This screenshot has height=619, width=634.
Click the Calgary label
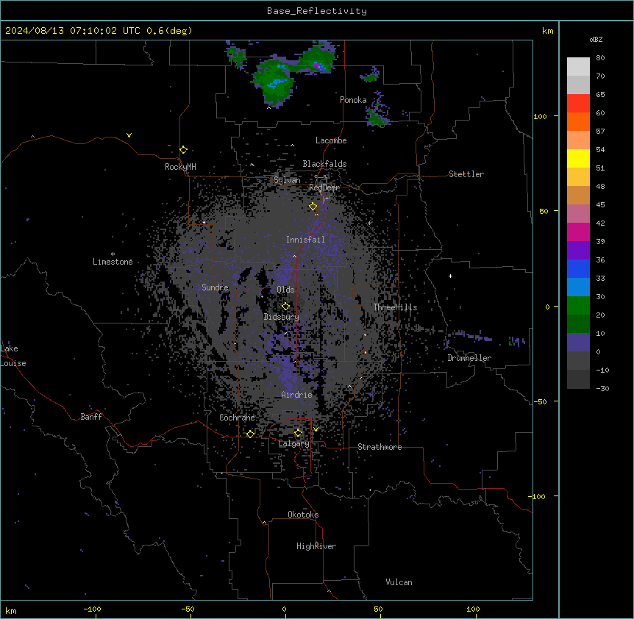294,443
